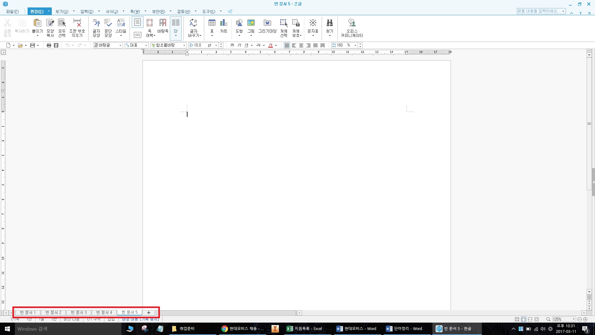Open the 보기(U) menu
595x335 pixels.
(x=62, y=11)
